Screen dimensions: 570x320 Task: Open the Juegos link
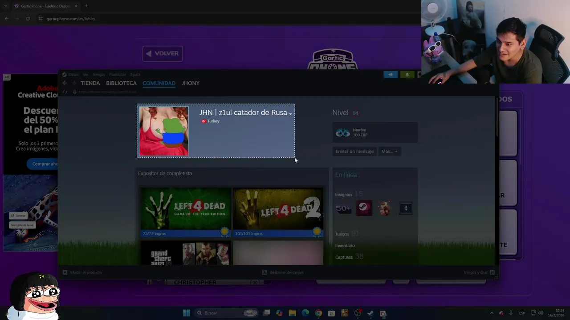click(342, 234)
